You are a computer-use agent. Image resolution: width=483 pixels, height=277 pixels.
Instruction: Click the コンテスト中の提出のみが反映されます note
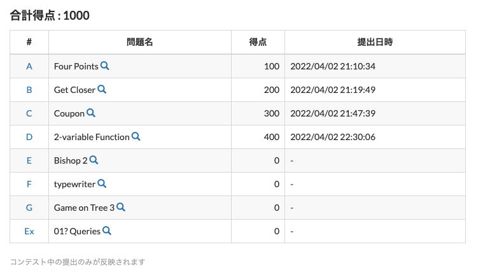tap(77, 262)
